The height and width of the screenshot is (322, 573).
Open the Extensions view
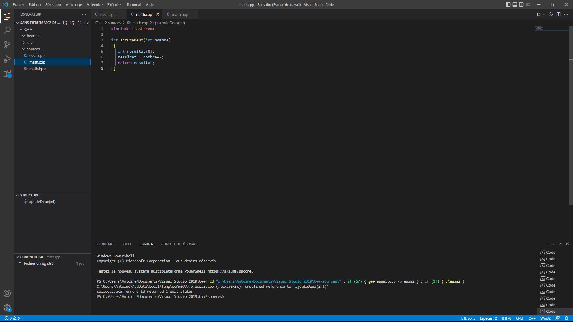7,74
